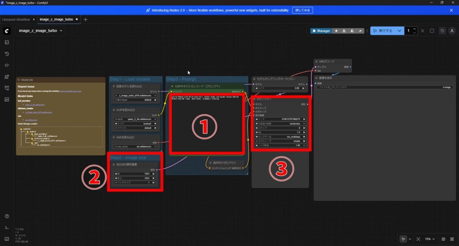Open the ComfyUI logo menu

point(7,31)
